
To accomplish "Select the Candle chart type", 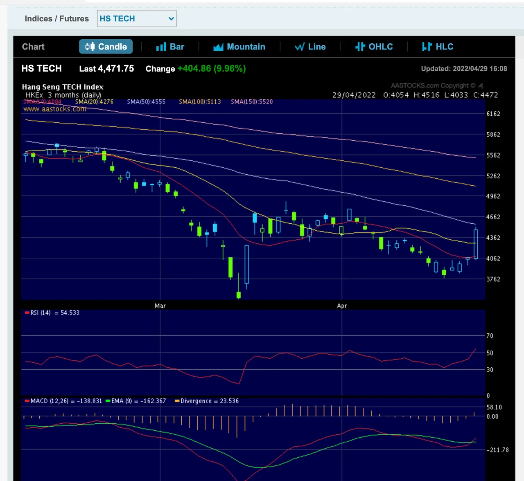I will tap(106, 47).
